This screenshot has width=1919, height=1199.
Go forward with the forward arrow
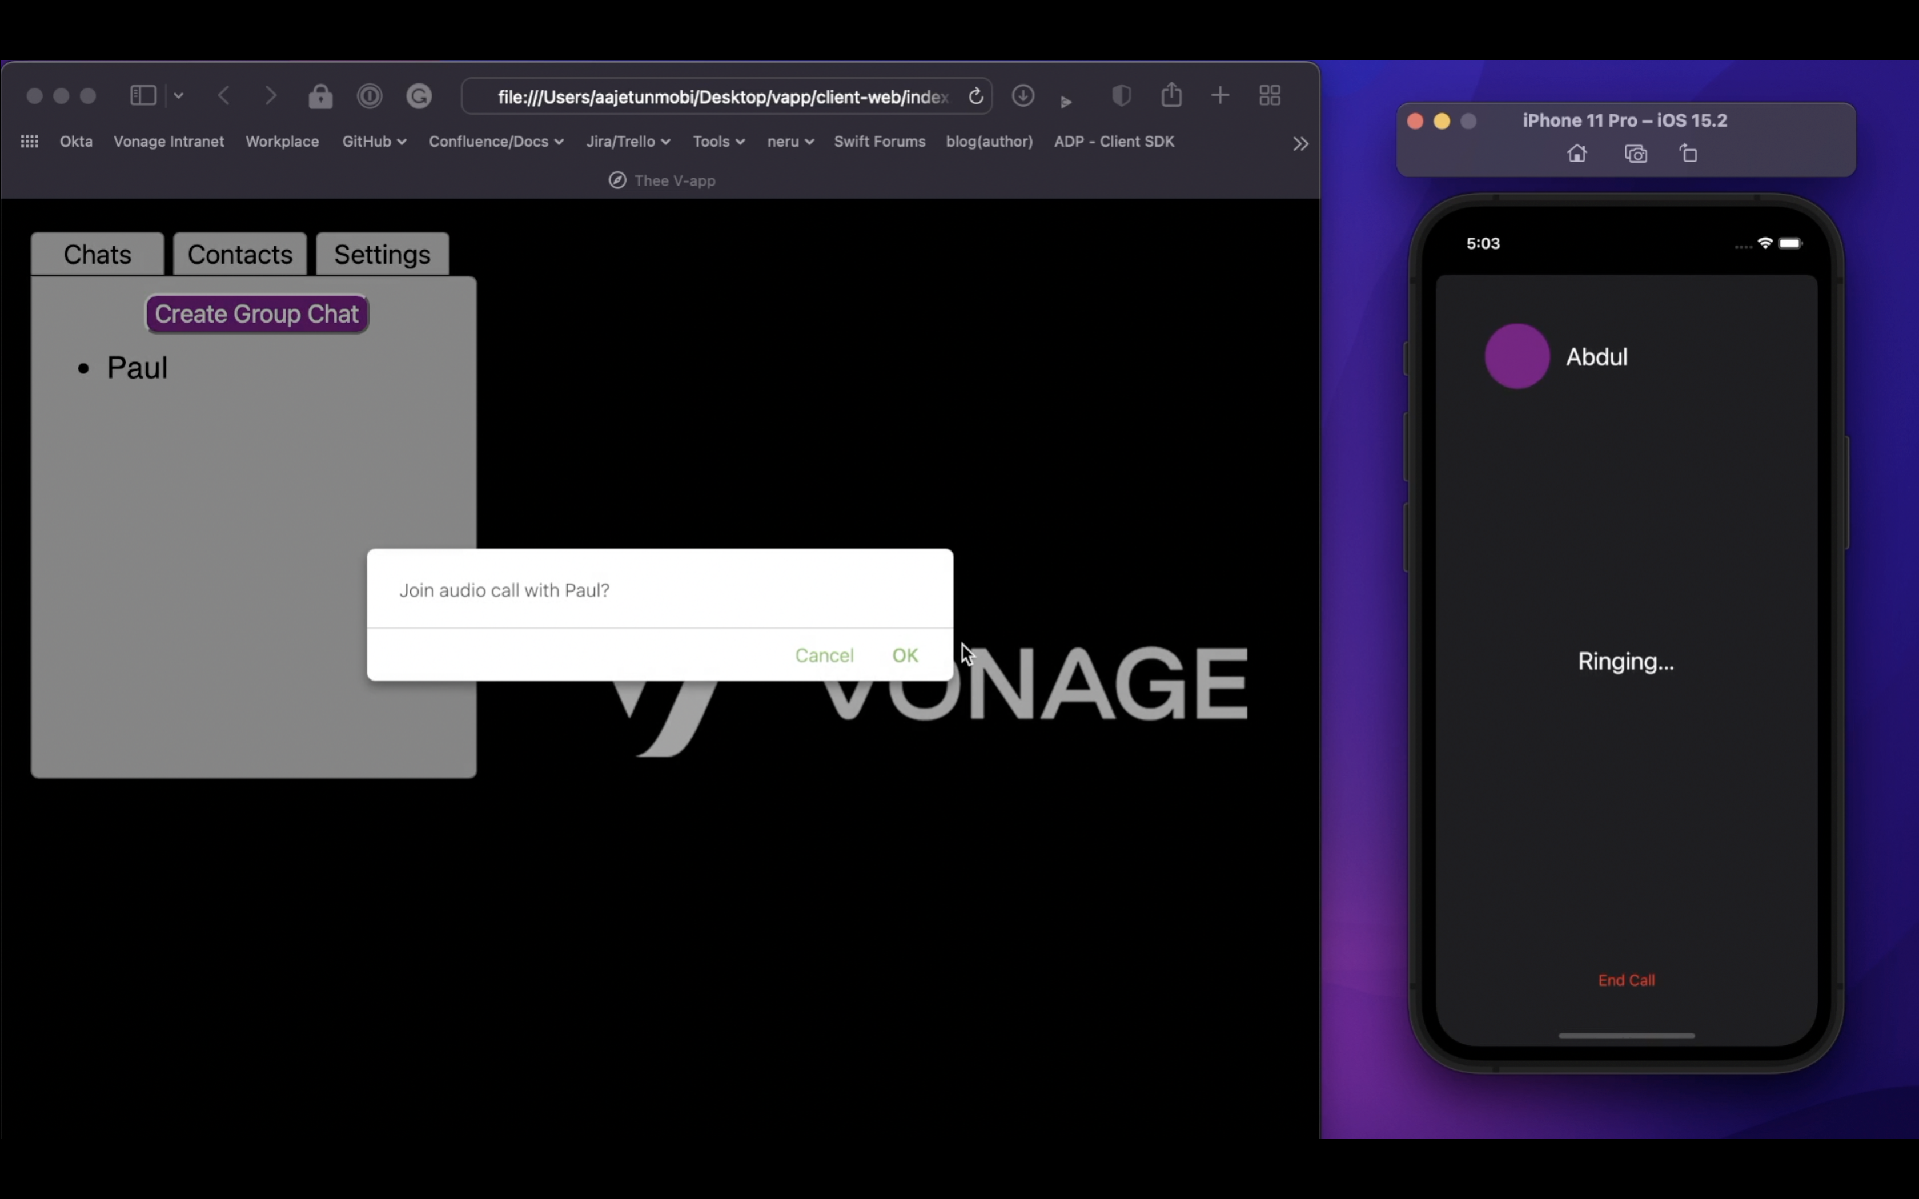tap(270, 96)
